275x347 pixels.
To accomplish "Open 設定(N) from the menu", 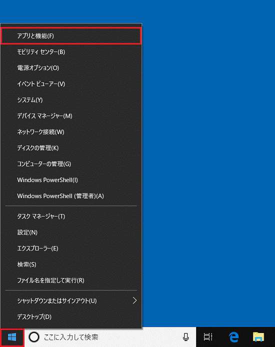I will coord(71,232).
